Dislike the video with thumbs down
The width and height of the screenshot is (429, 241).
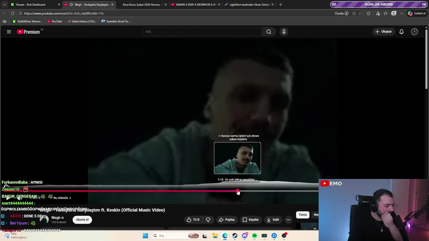click(x=208, y=220)
